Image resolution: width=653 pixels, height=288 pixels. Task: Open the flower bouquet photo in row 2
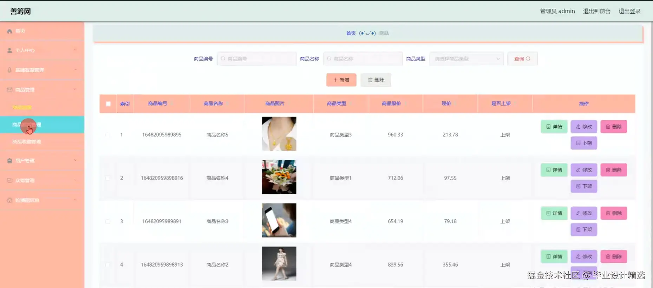pos(279,177)
